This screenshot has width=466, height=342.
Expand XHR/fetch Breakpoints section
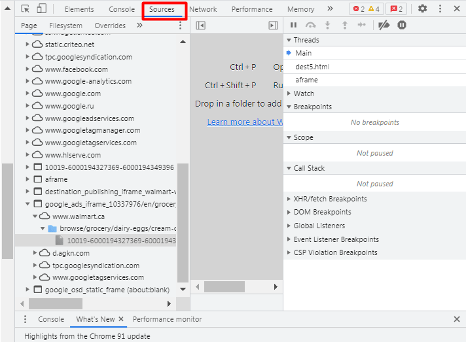(289, 199)
